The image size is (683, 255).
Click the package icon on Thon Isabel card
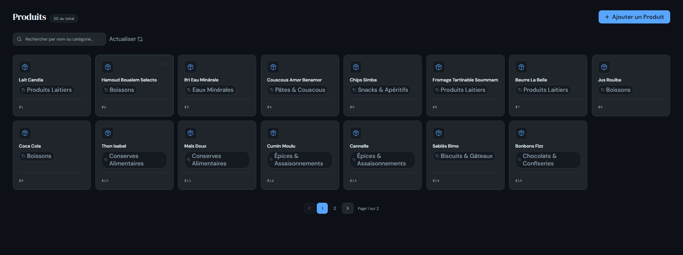[x=108, y=133]
